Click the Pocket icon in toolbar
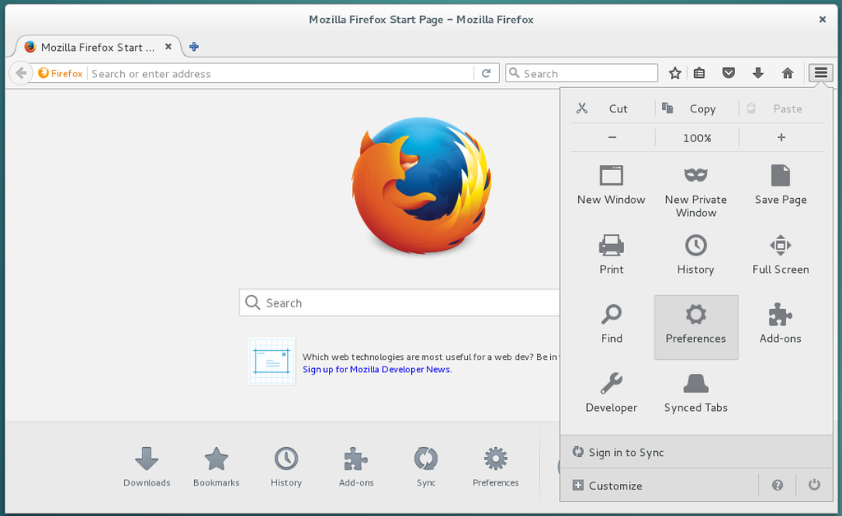 tap(729, 73)
